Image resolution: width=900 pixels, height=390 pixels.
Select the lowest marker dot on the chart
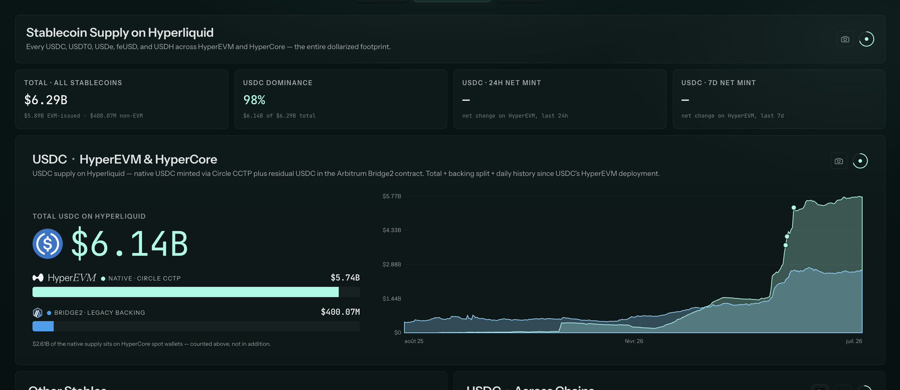click(x=786, y=245)
